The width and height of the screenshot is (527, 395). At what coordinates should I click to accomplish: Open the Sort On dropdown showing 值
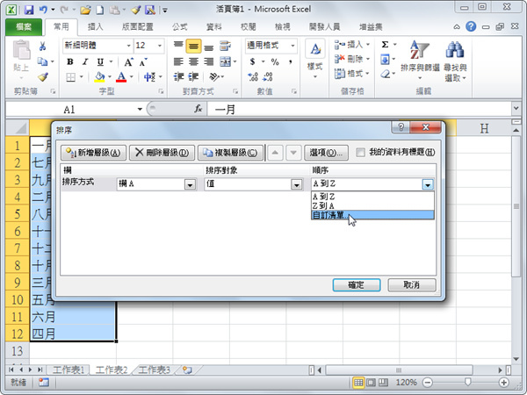[x=296, y=184]
